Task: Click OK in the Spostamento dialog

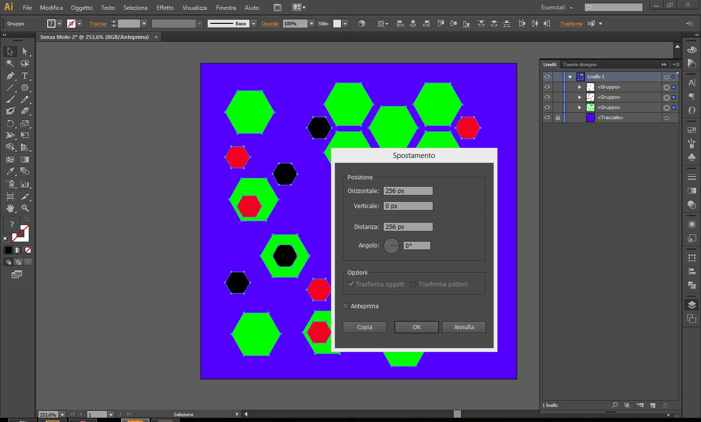Action: click(x=417, y=327)
